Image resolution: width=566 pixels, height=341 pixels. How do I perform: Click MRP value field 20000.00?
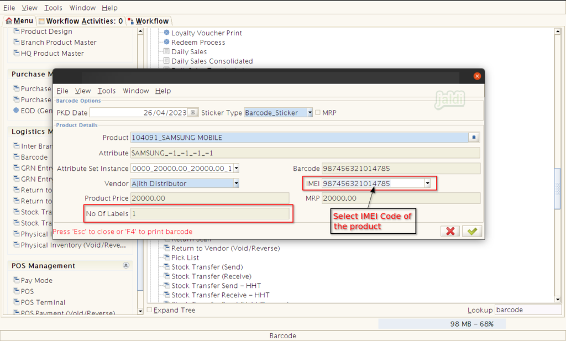point(401,198)
